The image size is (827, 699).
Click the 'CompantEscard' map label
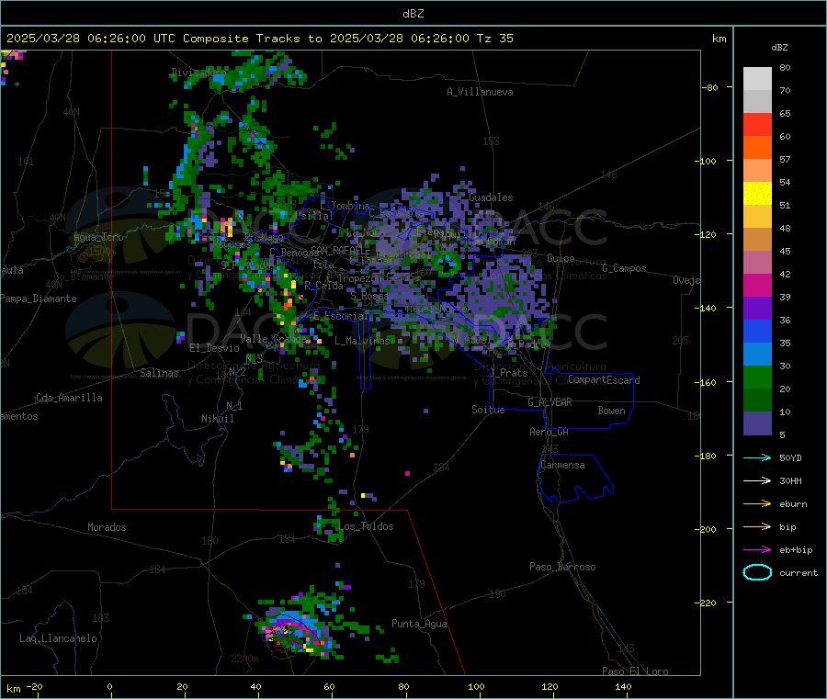[x=604, y=379]
